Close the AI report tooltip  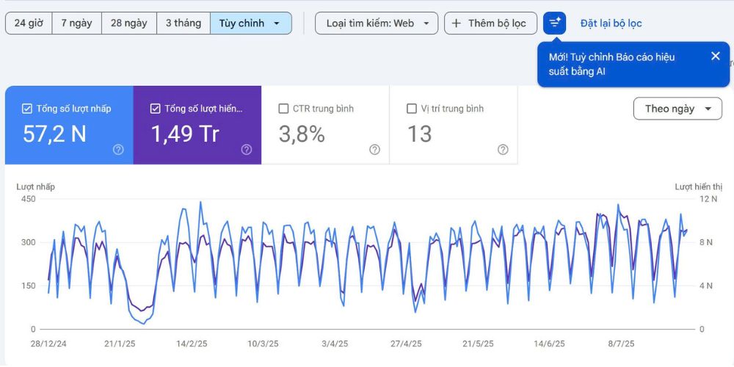click(x=715, y=57)
